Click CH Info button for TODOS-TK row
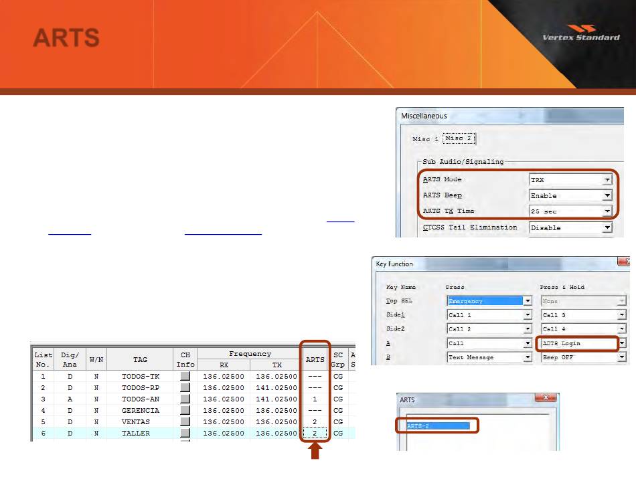 coord(185,376)
